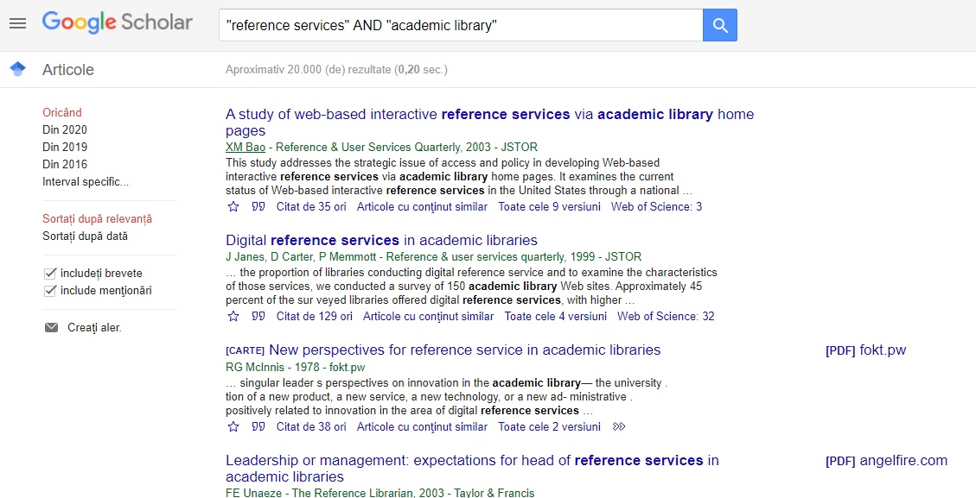Viewport: 976px width, 498px height.
Task: Click into the Scholar search input field
Action: [x=461, y=26]
